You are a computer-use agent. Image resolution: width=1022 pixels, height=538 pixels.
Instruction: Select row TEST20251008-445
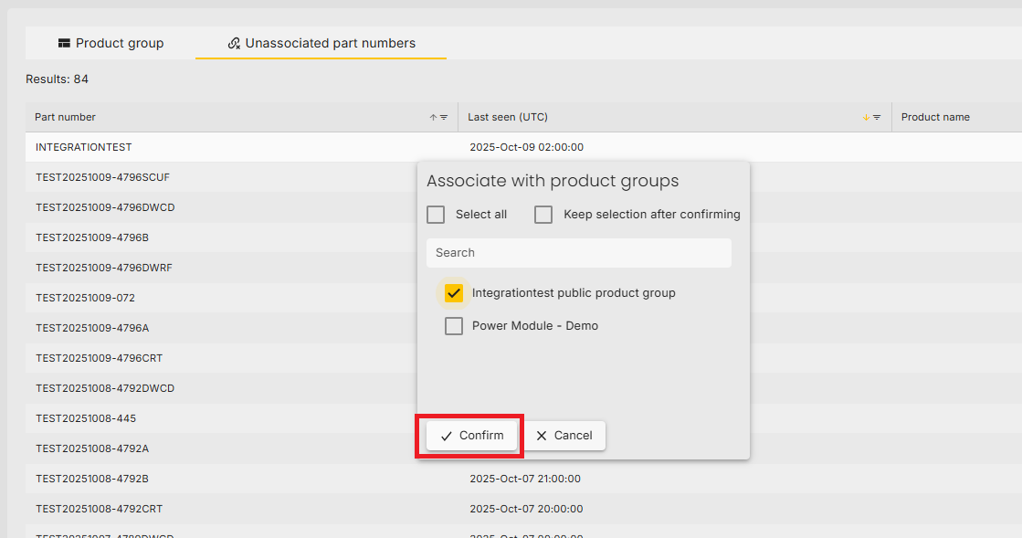tap(222, 418)
